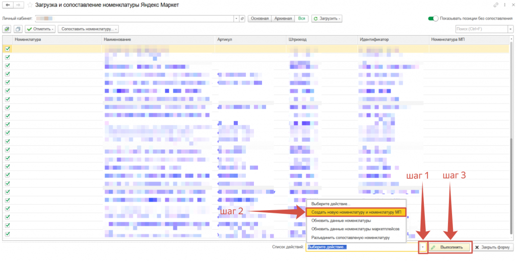Open Личный кабинет record with open icon
The width and height of the screenshot is (516, 261).
[242, 19]
